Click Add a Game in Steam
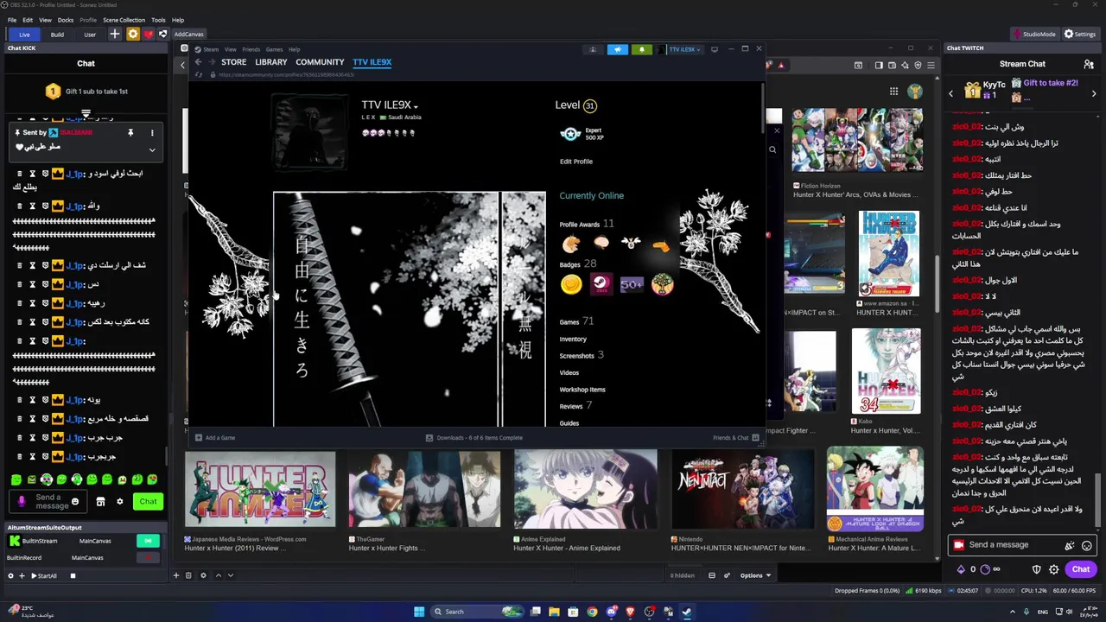Screen dimensions: 1106x622 click(215, 438)
